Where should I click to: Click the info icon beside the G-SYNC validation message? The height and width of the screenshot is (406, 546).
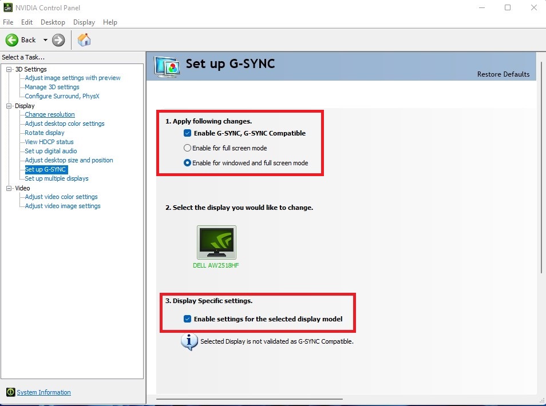tap(189, 341)
